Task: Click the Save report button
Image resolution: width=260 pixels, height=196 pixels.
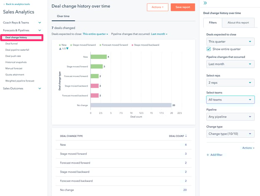Action: (x=182, y=7)
